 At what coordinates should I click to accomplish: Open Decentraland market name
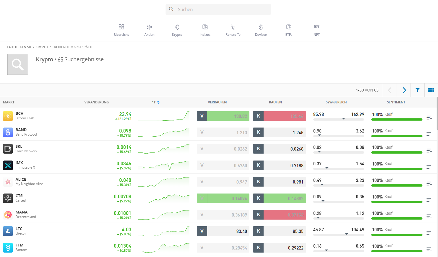click(x=26, y=217)
